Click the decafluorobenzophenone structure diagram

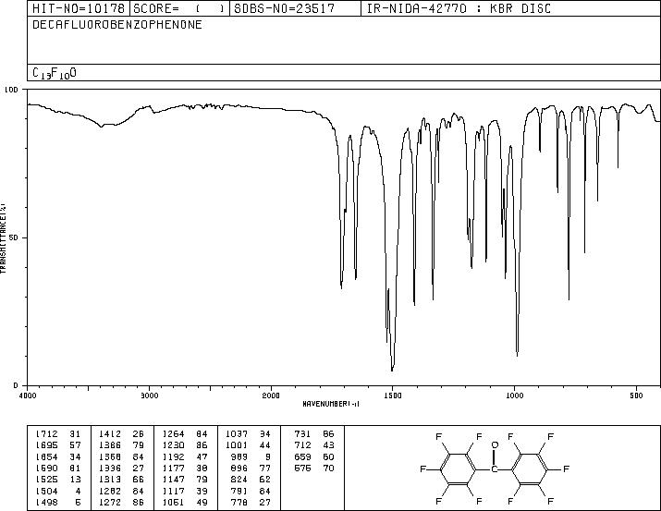pyautogui.click(x=495, y=468)
